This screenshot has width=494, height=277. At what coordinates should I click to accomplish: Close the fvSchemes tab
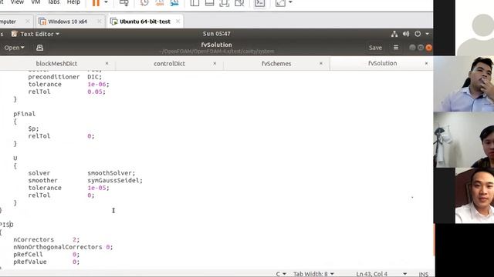(321, 63)
